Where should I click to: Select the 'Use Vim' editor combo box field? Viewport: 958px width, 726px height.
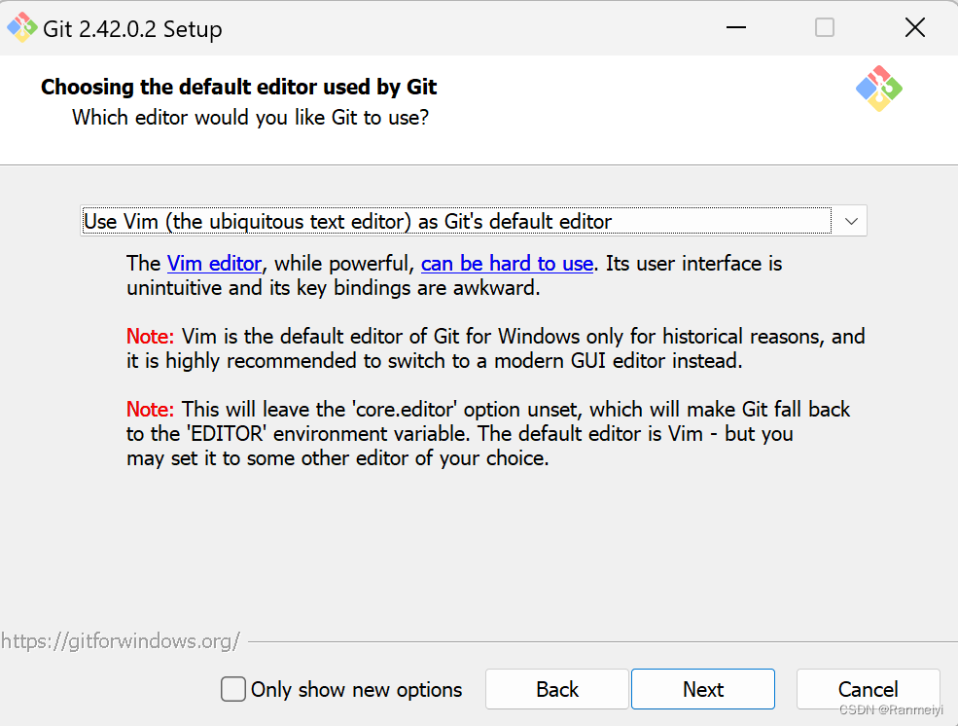[x=474, y=221]
